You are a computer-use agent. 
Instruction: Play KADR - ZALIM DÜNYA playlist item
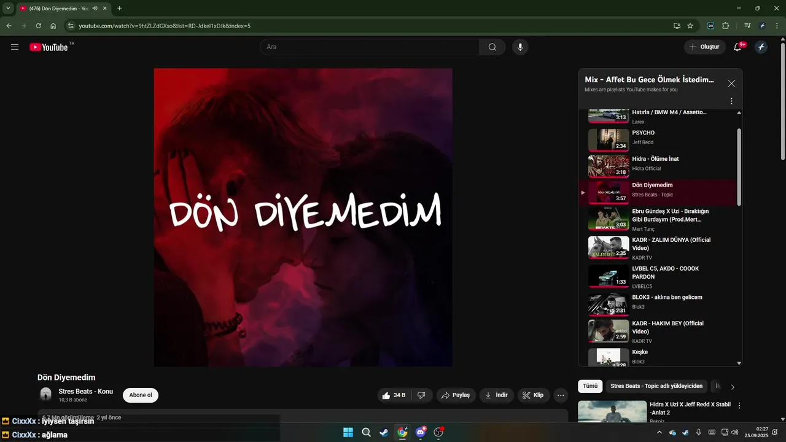[x=657, y=248]
